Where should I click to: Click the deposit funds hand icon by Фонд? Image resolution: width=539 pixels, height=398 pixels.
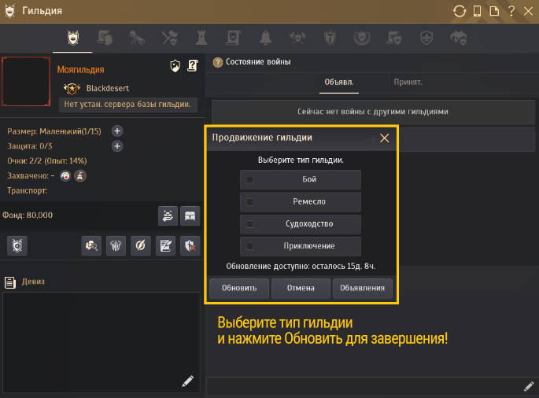(x=168, y=216)
